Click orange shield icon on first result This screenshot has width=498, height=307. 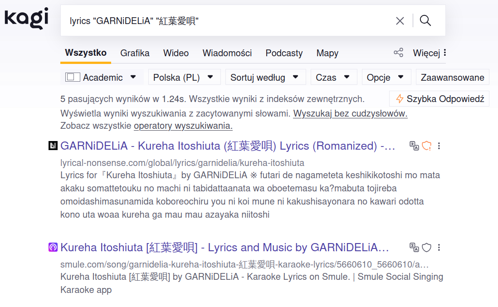click(426, 146)
